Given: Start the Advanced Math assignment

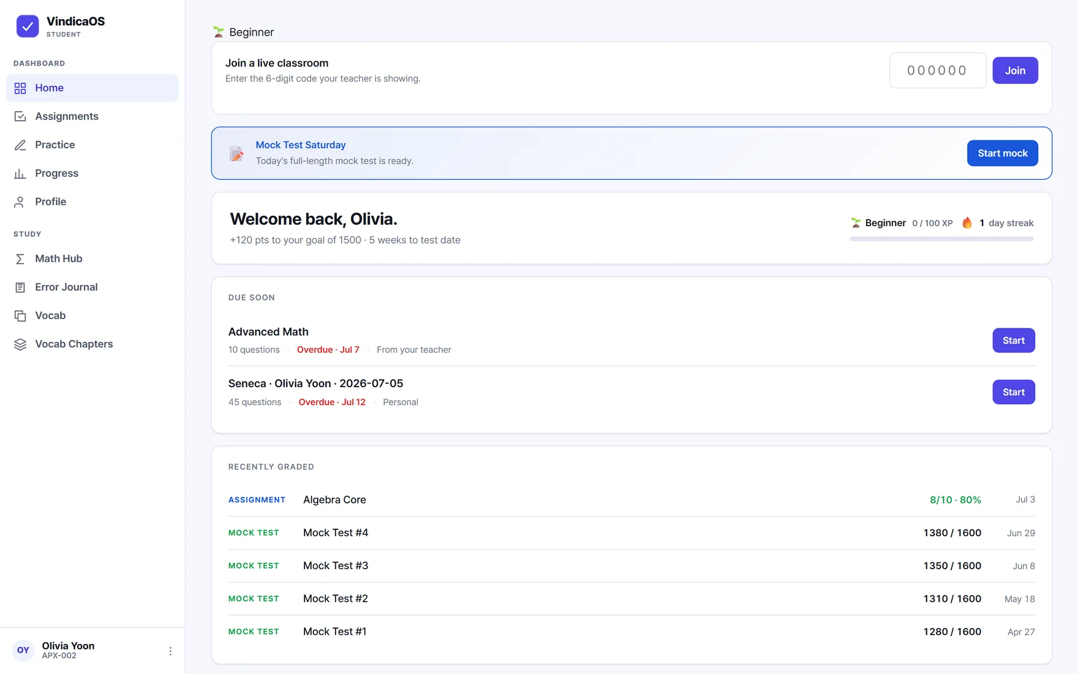Looking at the screenshot, I should click(x=1014, y=341).
